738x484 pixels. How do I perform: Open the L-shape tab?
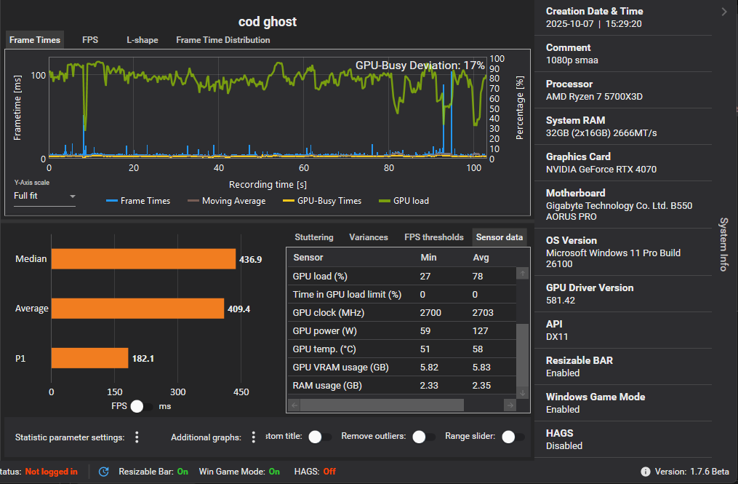coord(142,40)
